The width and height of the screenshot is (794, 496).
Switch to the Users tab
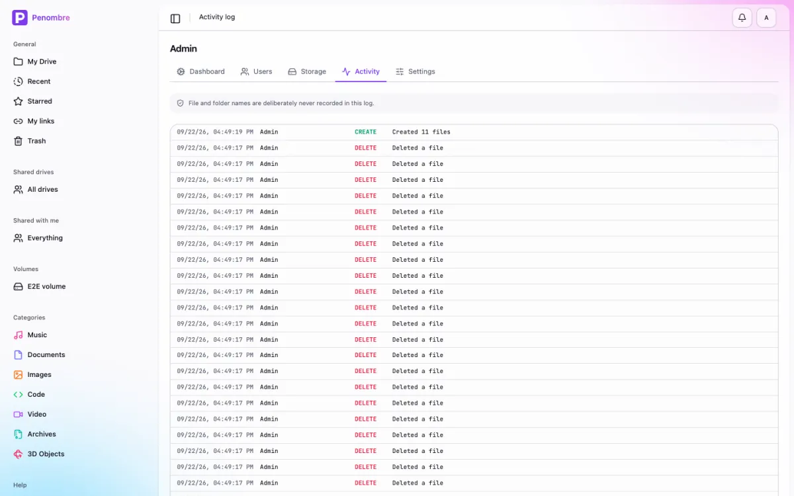coord(256,71)
